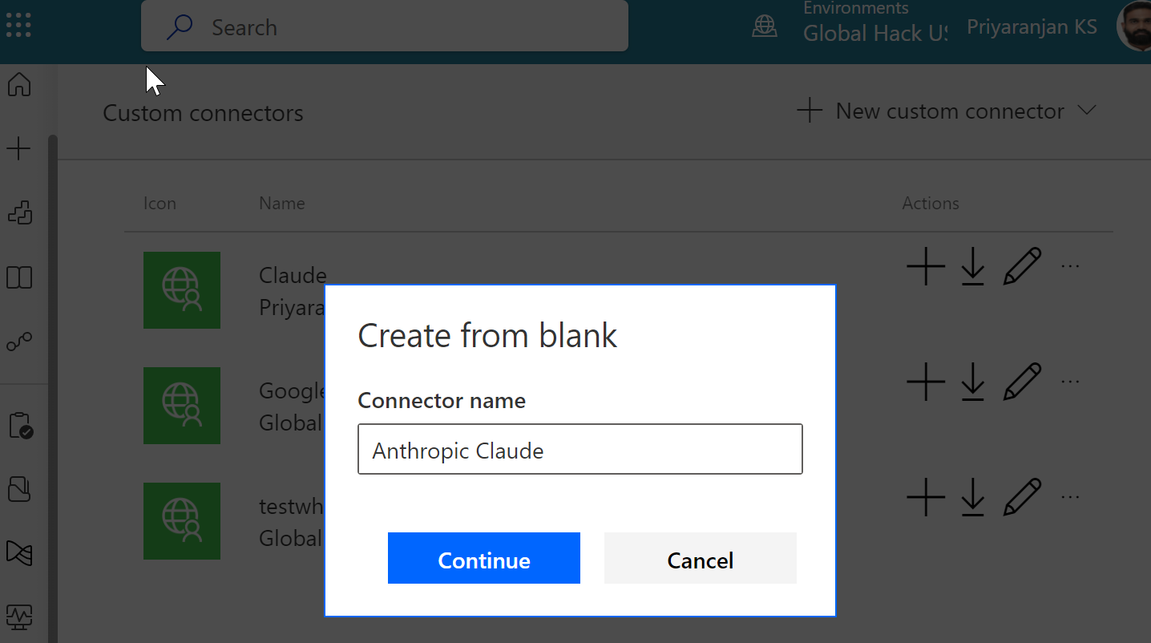Screen dimensions: 1151x643
Task: Open the waffle app launcher menu
Action: [x=18, y=24]
